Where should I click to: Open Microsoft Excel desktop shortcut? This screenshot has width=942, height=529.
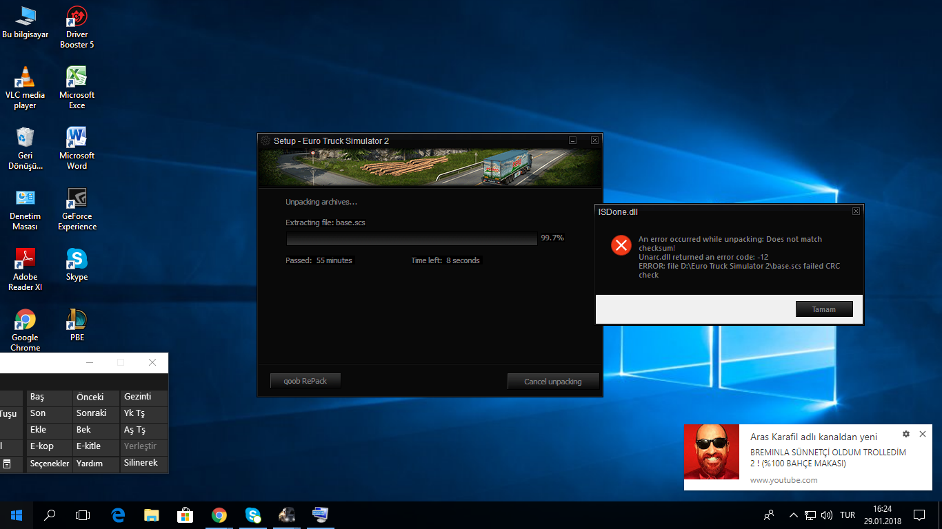(77, 87)
